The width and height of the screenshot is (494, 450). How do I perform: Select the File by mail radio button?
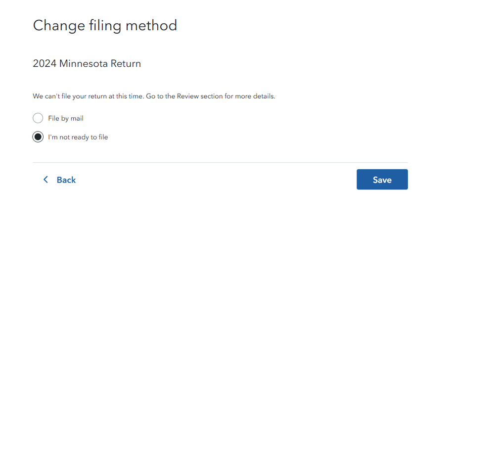coord(38,118)
